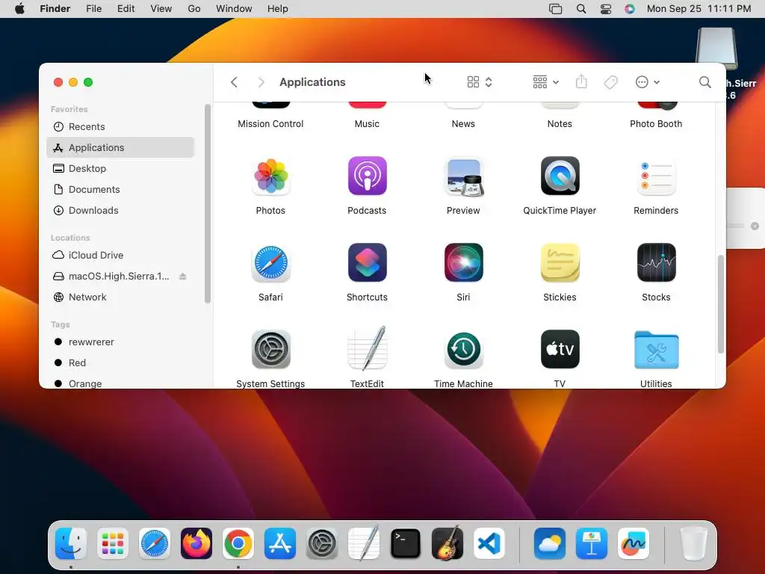Open the TV app icon
The height and width of the screenshot is (574, 765).
[x=560, y=350]
